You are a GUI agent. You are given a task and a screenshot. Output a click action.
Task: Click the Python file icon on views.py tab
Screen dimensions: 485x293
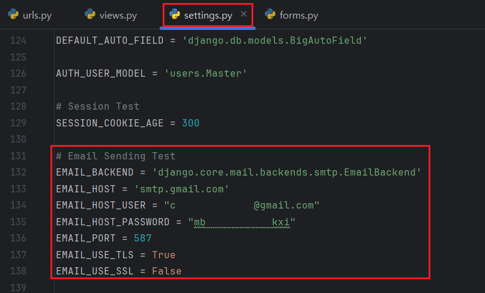pos(91,15)
